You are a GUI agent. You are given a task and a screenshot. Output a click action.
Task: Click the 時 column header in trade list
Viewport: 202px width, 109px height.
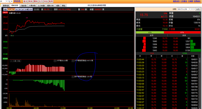click(x=140, y=56)
